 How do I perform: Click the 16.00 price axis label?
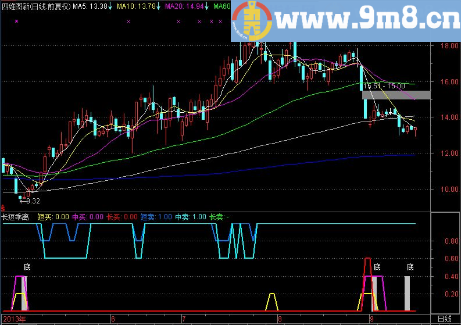(449, 82)
